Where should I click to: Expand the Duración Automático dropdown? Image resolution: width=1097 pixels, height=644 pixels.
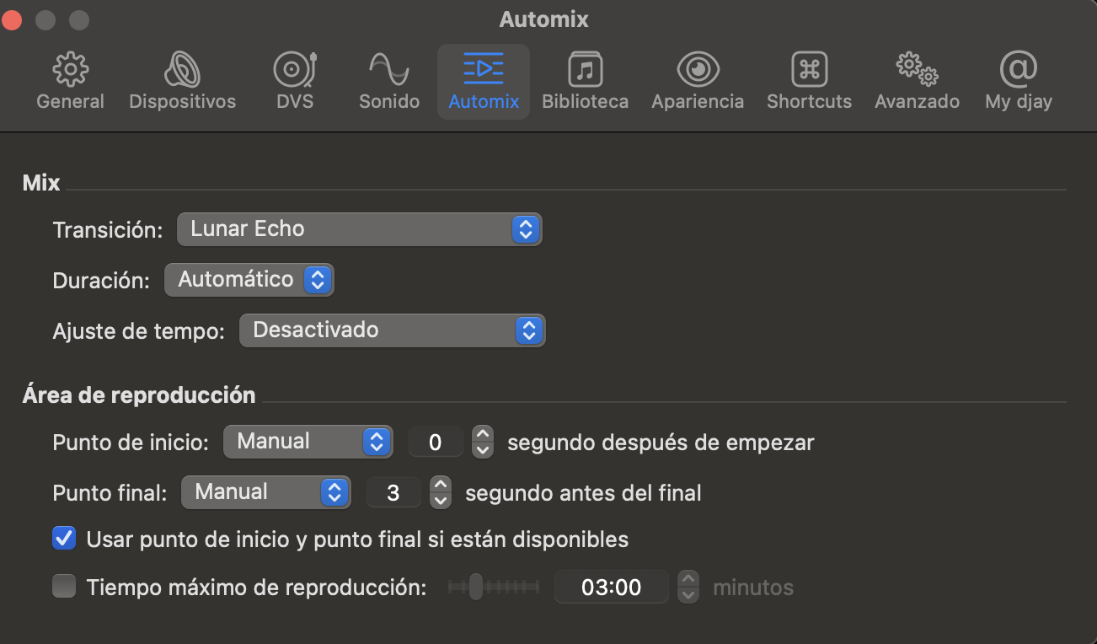(249, 280)
